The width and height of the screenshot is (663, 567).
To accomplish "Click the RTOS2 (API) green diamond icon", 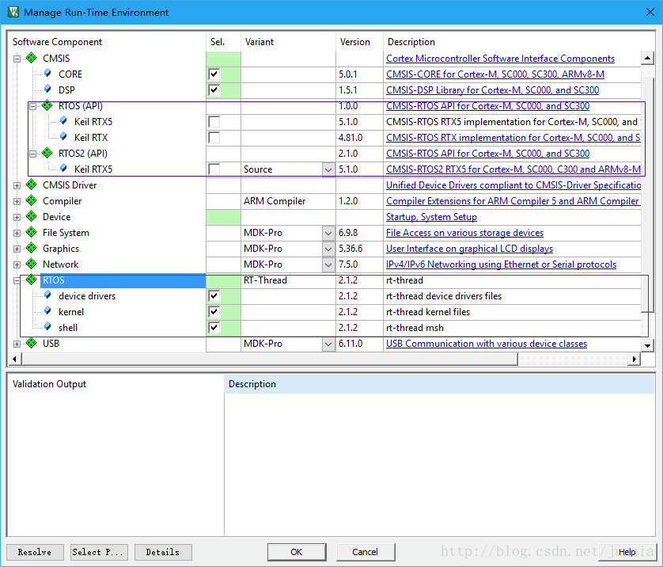I will click(47, 153).
